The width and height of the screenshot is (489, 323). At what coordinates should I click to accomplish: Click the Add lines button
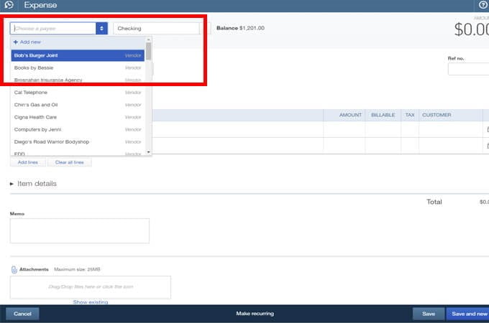[x=28, y=162]
